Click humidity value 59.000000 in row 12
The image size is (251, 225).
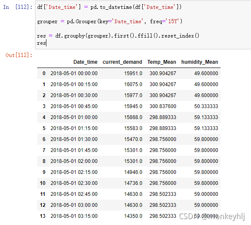click(x=206, y=205)
